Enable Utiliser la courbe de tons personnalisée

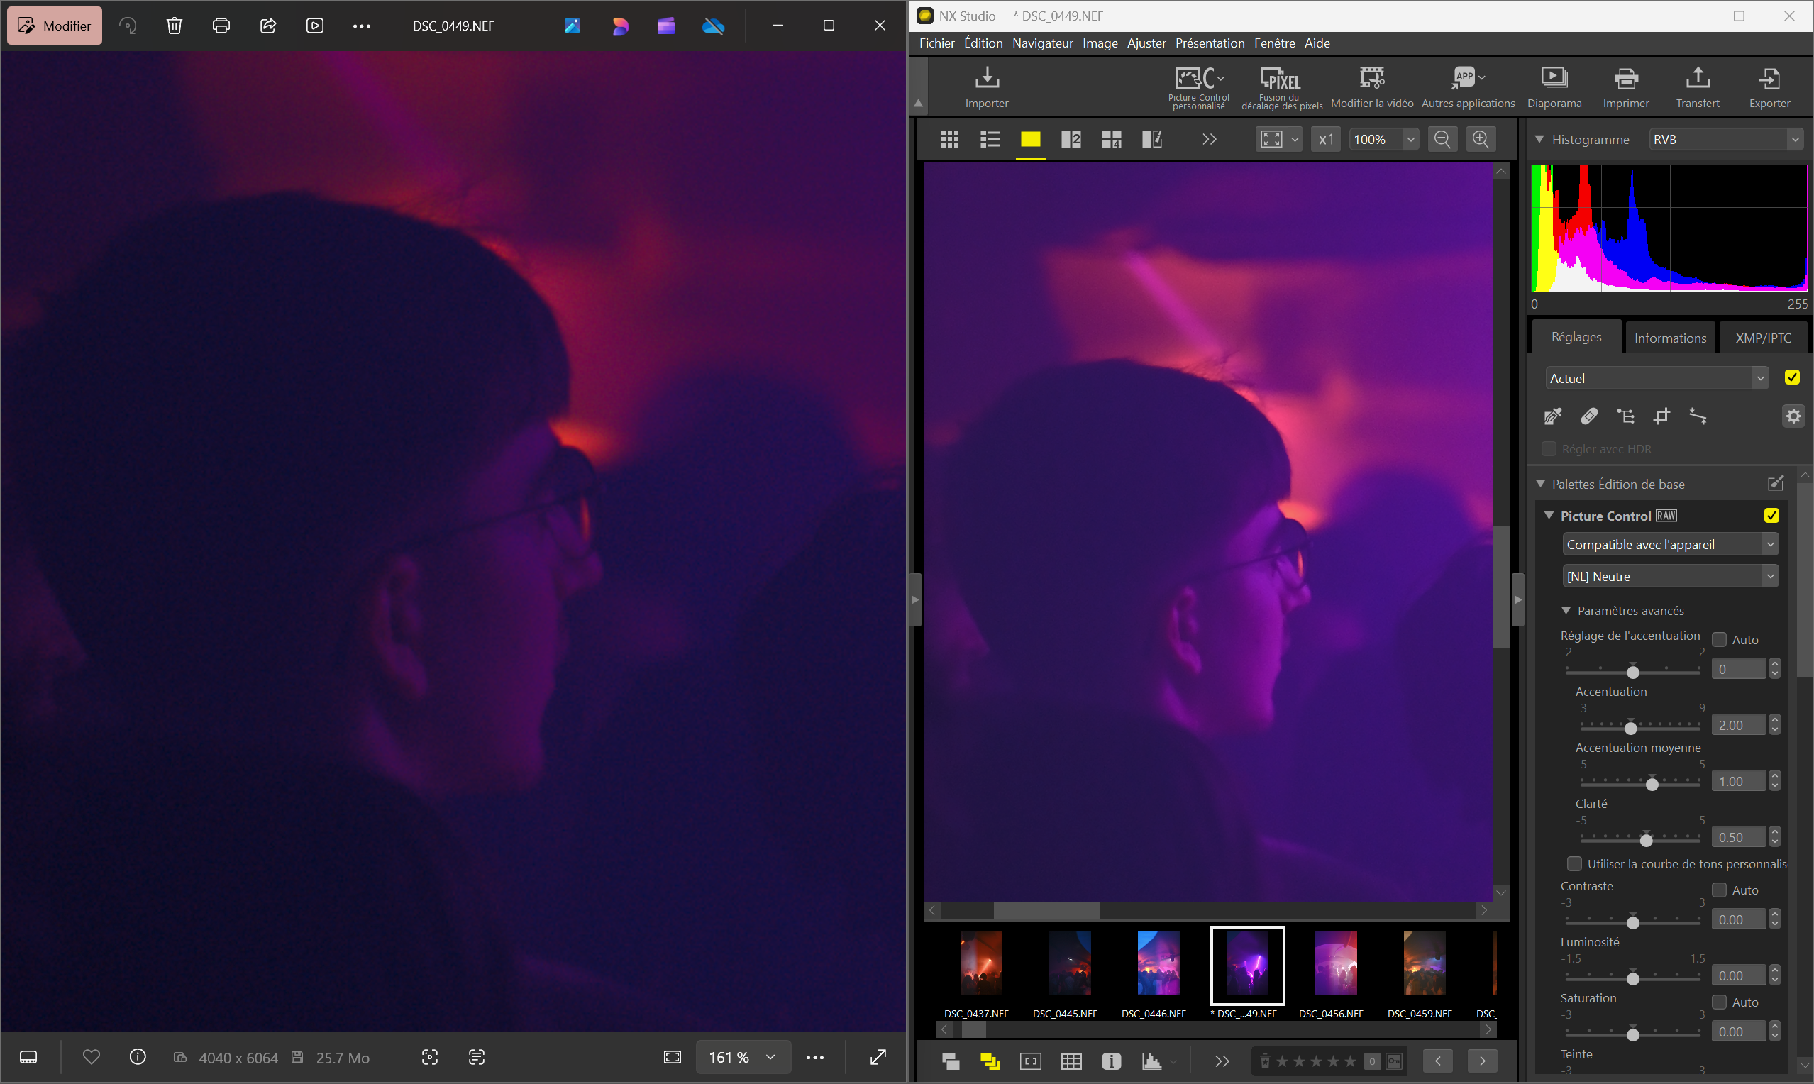(1574, 863)
